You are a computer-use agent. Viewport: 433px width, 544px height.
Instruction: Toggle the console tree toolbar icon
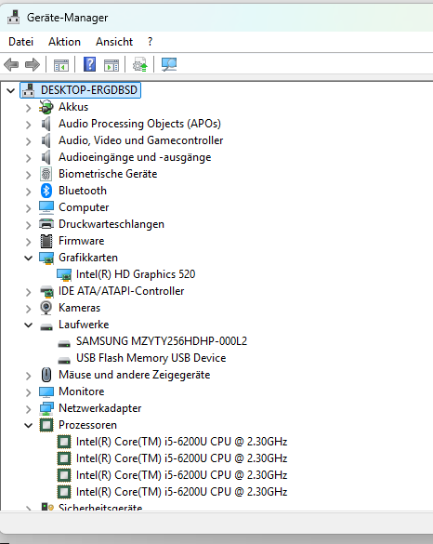pyautogui.click(x=61, y=65)
